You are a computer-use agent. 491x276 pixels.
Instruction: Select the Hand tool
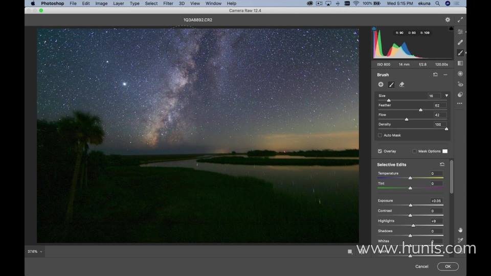[460, 230]
